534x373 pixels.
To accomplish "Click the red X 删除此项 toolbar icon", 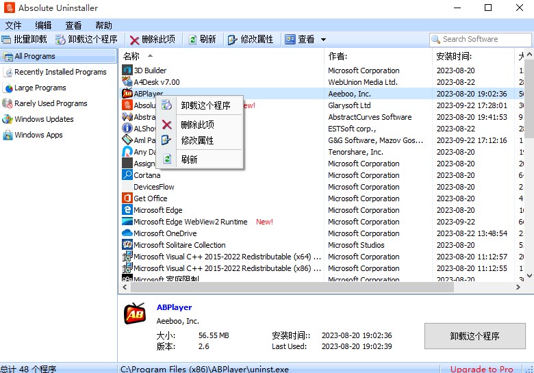I will 135,40.
